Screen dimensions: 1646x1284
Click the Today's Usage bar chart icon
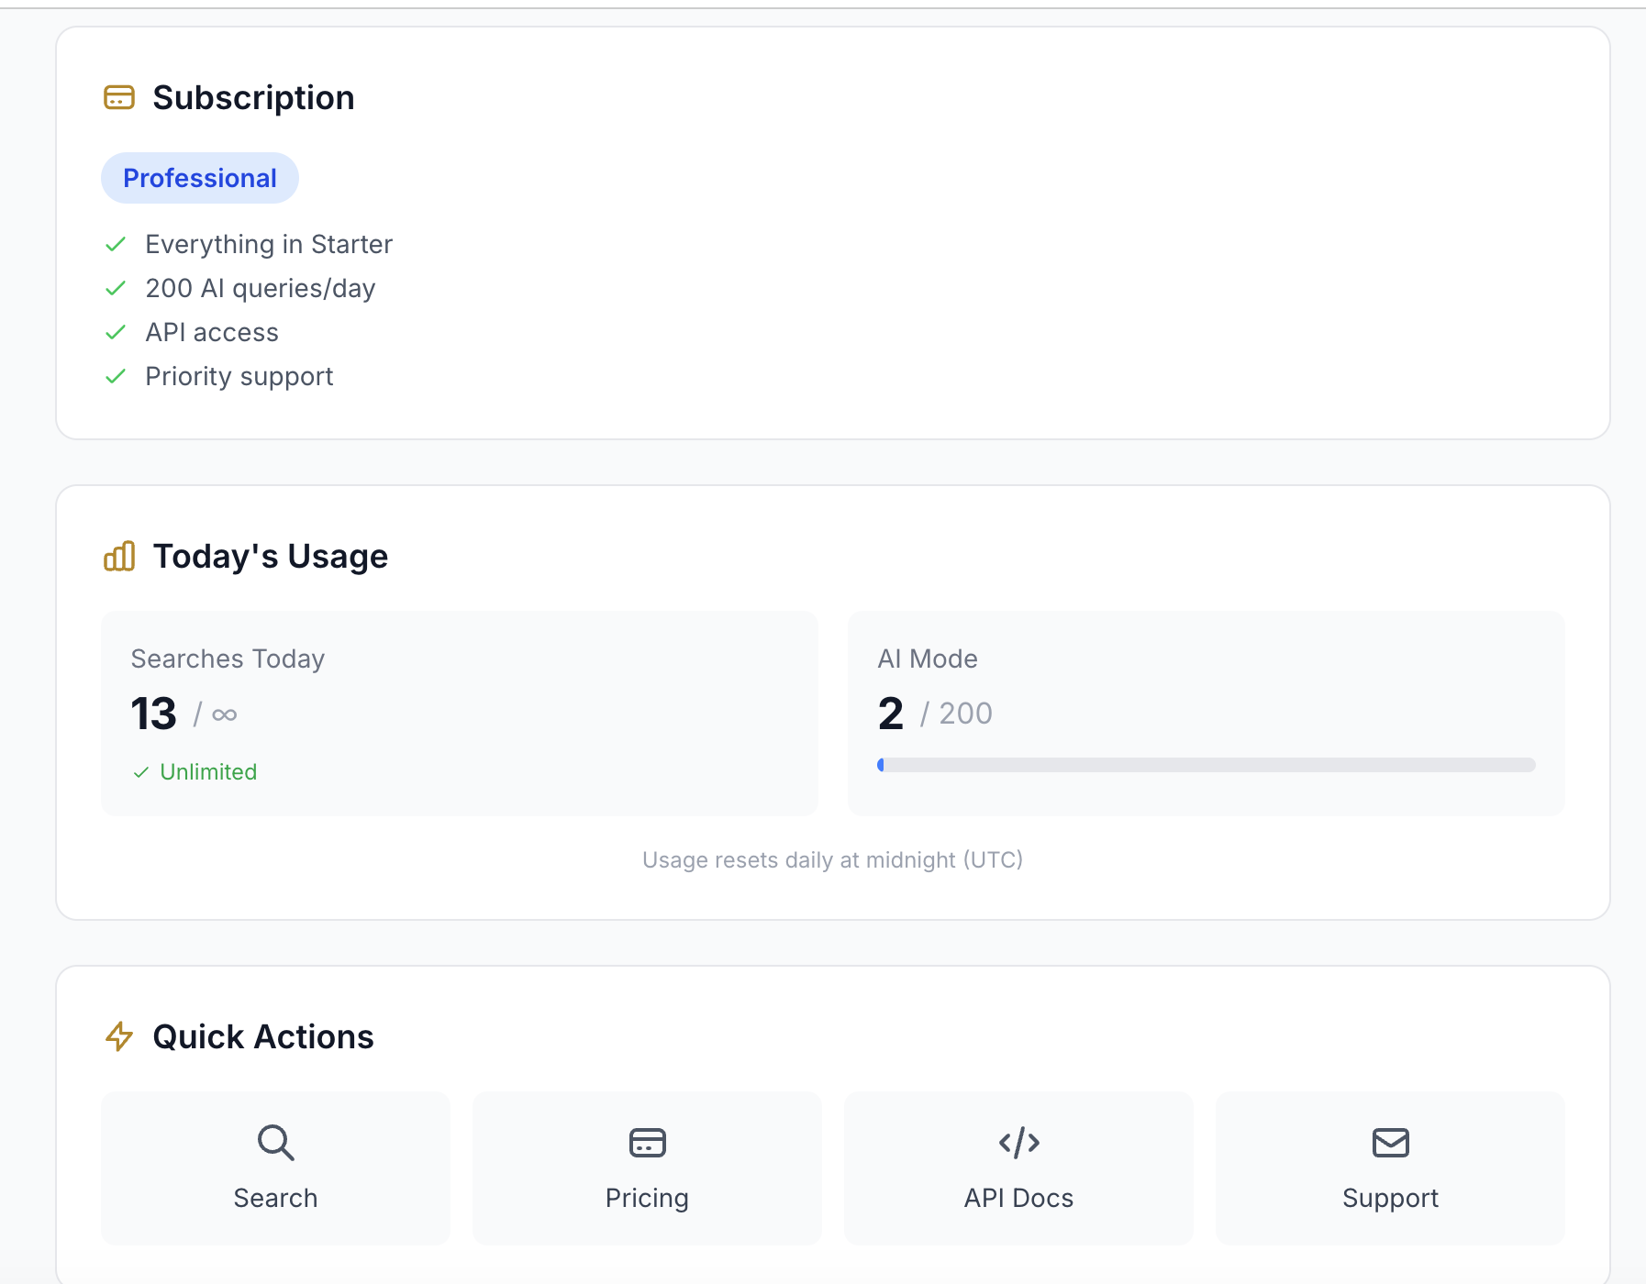[x=119, y=556]
